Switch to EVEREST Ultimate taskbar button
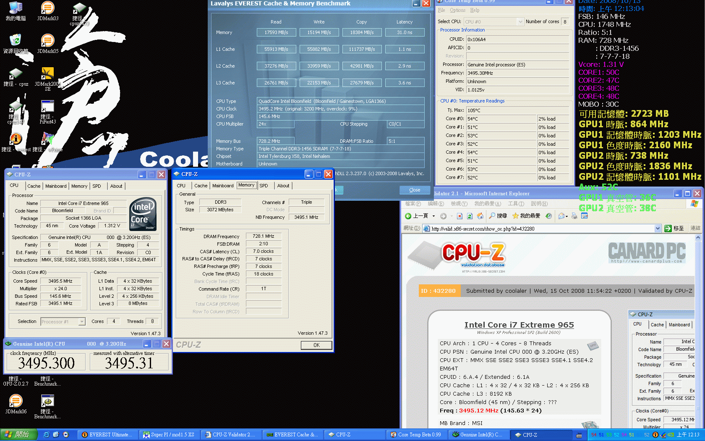The image size is (705, 441). [x=107, y=435]
